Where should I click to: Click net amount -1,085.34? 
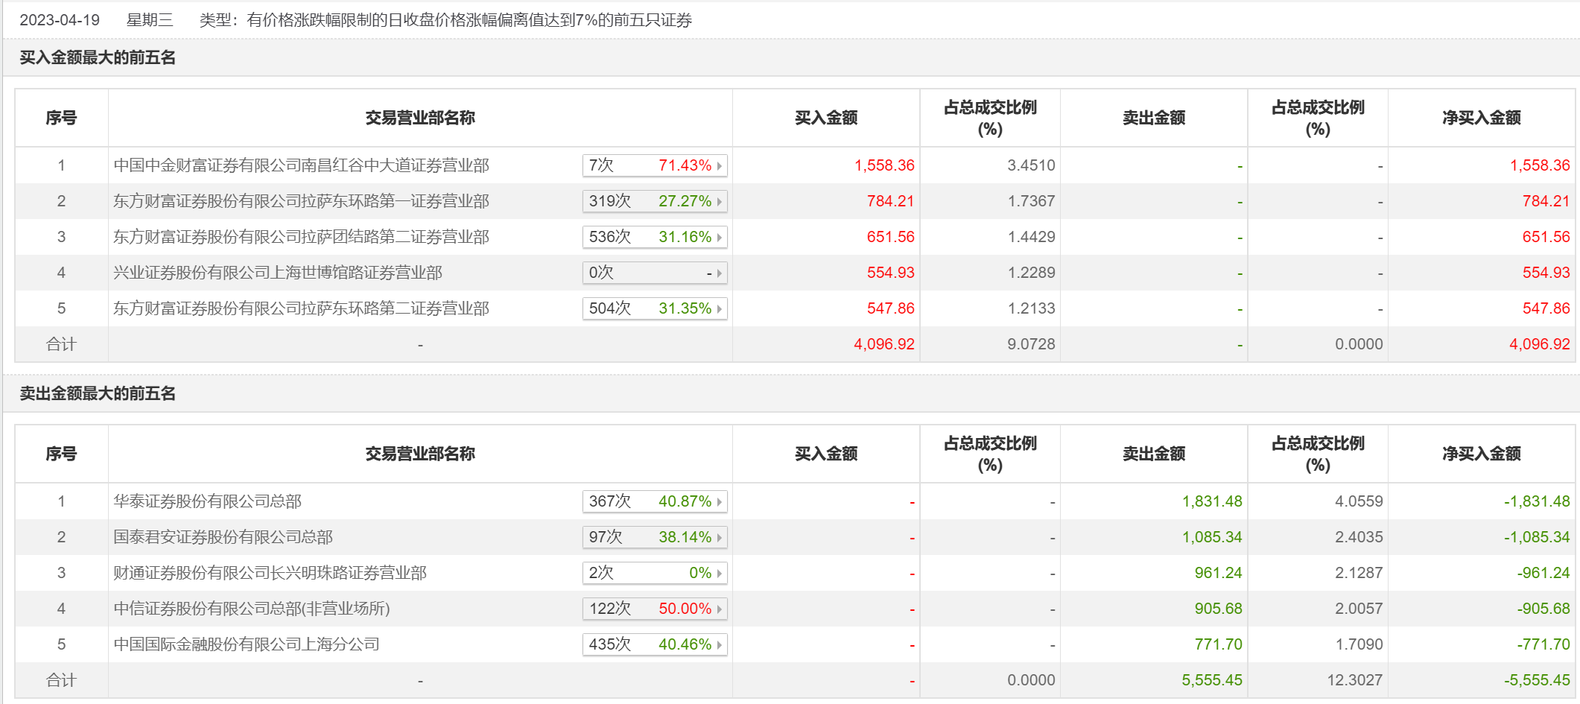click(1537, 537)
